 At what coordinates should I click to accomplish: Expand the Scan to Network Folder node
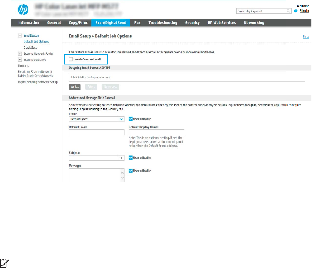pos(19,54)
